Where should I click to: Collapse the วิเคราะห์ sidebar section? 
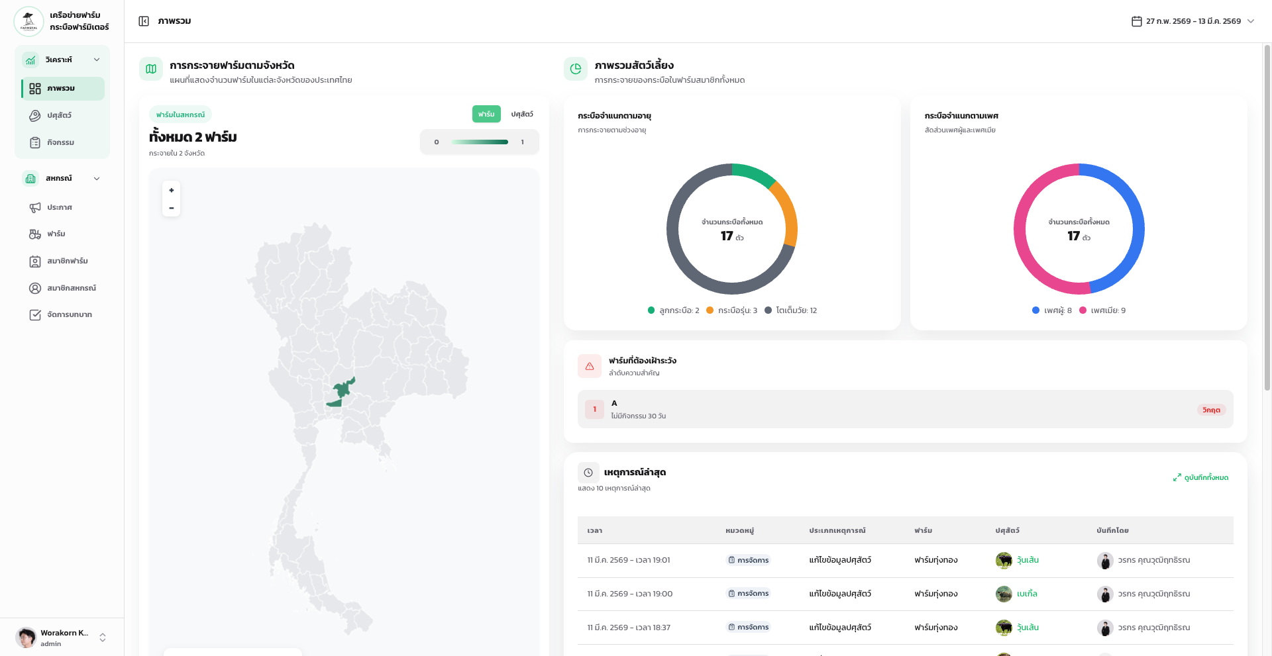pyautogui.click(x=97, y=60)
